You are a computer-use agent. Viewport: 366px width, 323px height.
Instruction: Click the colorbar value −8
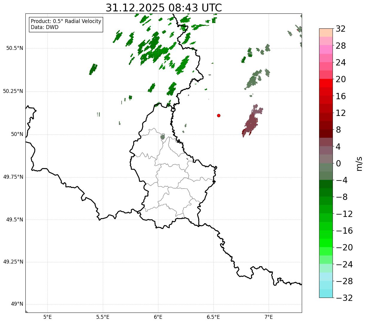click(x=341, y=197)
